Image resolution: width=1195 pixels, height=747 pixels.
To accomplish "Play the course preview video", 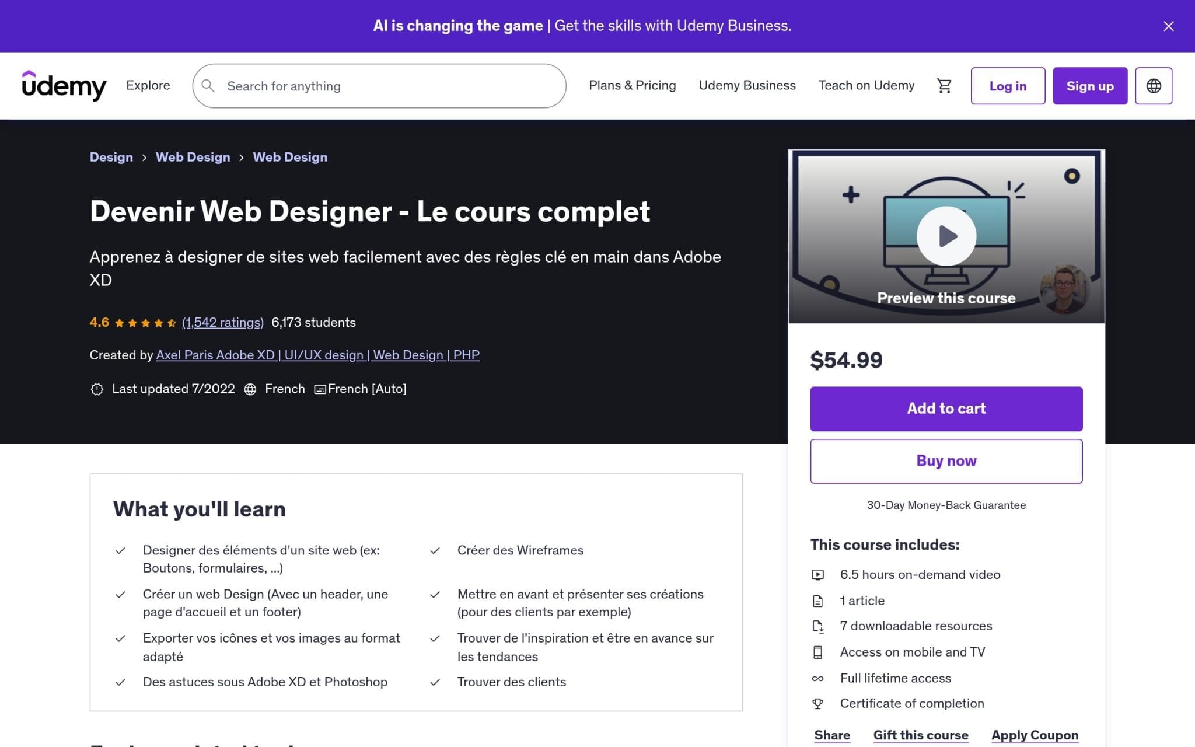I will (x=946, y=236).
